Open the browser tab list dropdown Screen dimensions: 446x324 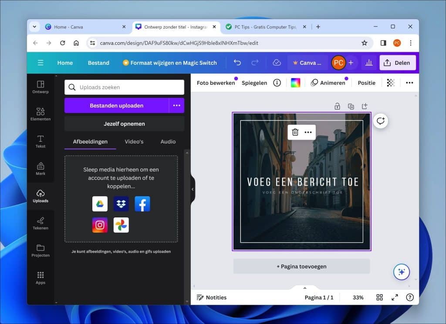coord(34,27)
